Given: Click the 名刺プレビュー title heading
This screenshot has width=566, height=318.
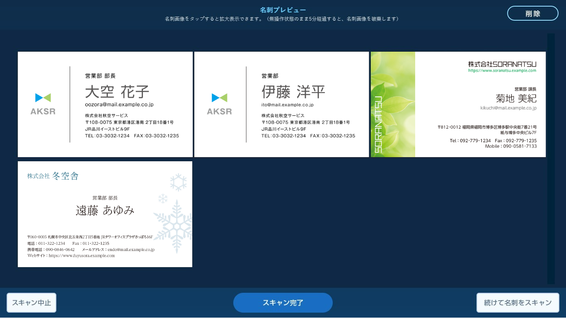Looking at the screenshot, I should click(283, 10).
